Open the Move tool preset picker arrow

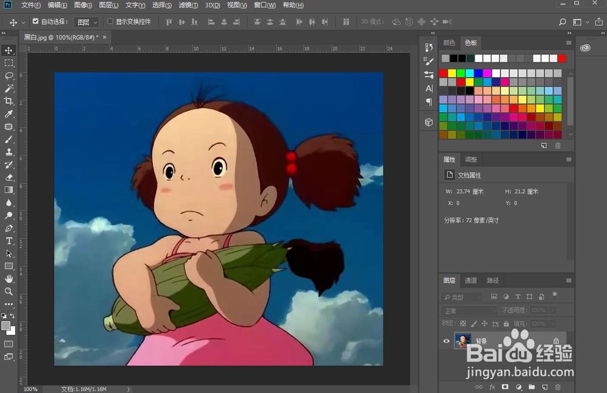point(23,22)
